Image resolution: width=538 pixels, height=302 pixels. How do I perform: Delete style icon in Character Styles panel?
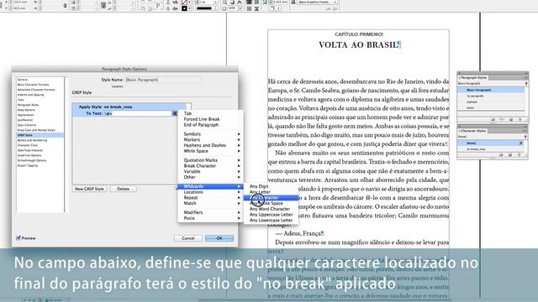(x=520, y=155)
